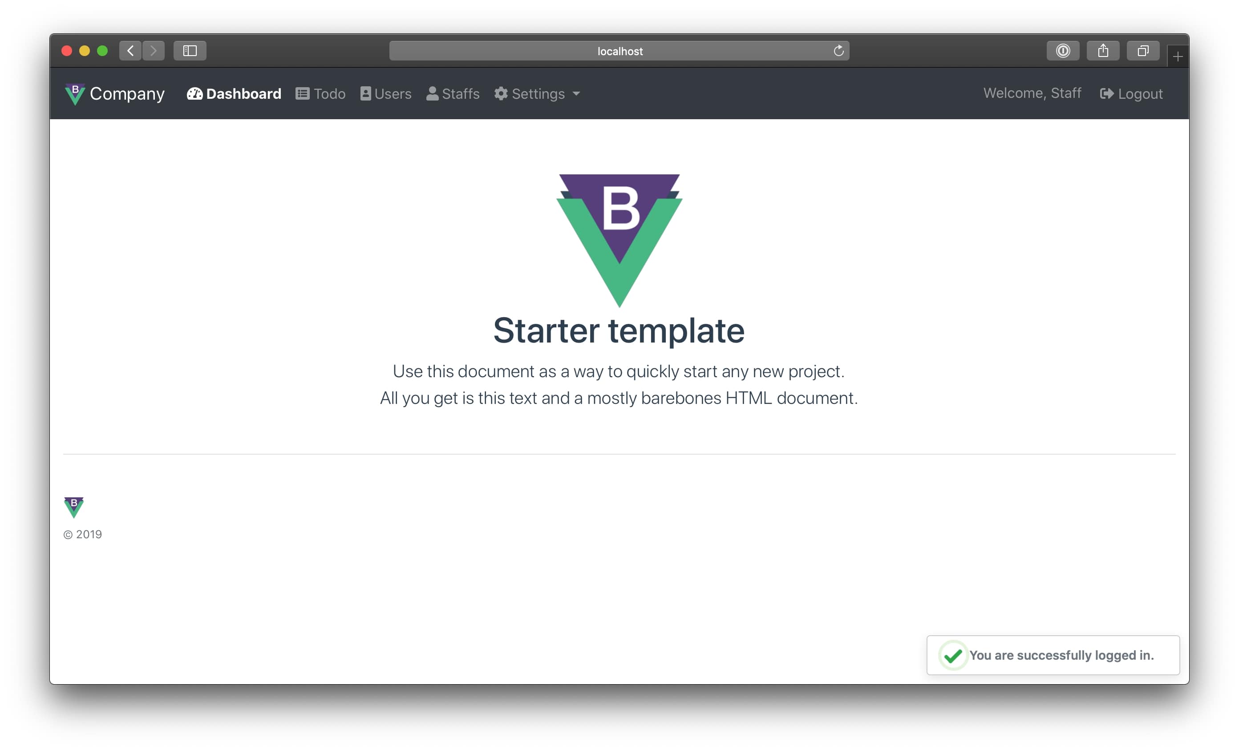
Task: Click the 1Password extension icon
Action: click(1062, 51)
